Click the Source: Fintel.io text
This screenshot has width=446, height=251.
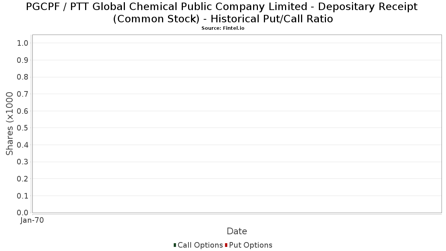pyautogui.click(x=223, y=28)
